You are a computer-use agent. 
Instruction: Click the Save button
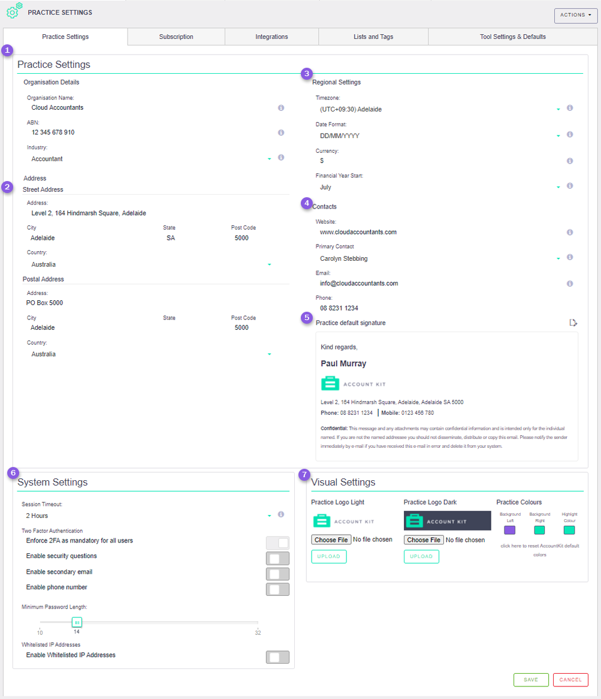[531, 680]
